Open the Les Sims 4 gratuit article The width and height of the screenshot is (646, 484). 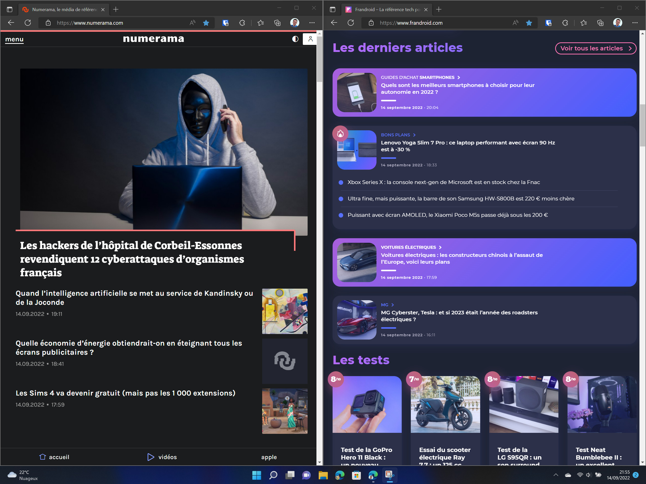pyautogui.click(x=126, y=393)
